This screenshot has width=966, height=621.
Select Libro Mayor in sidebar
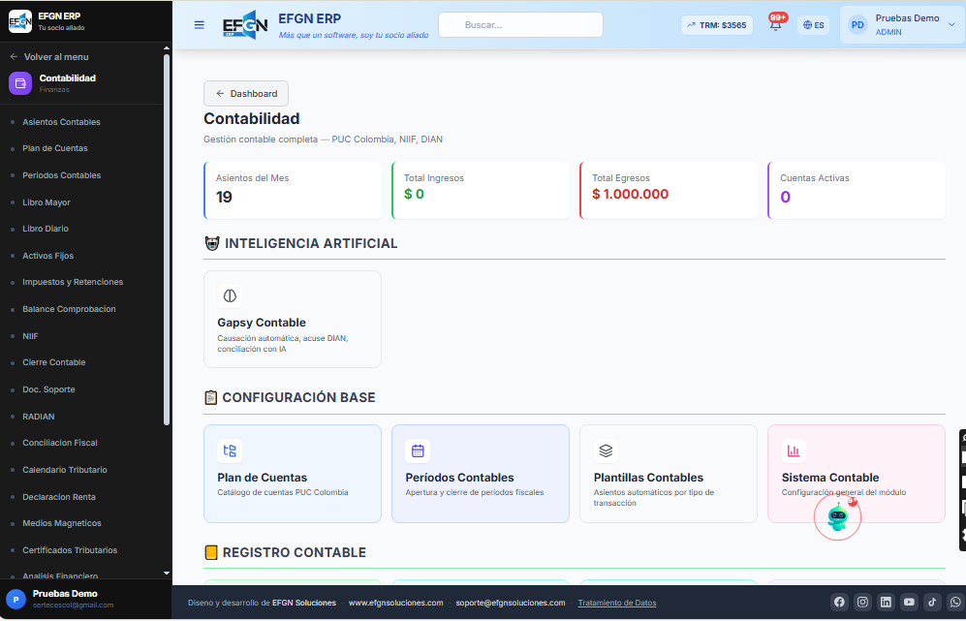coord(47,202)
